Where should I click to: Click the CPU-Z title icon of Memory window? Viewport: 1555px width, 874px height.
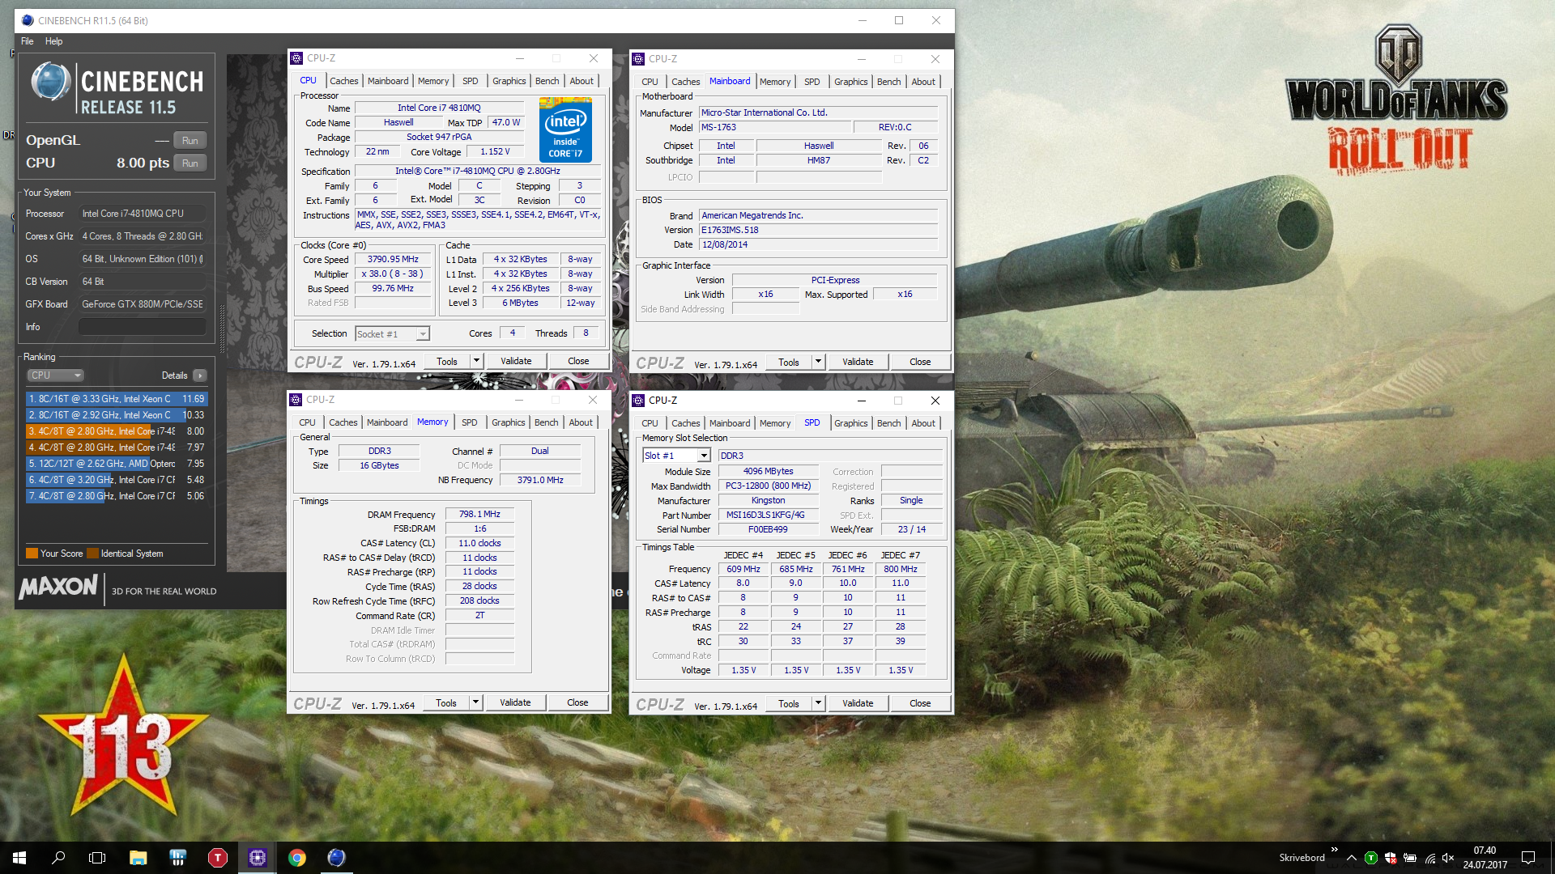coord(296,400)
